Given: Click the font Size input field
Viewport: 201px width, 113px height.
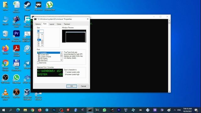Looking at the screenshot, I should click(40, 31).
